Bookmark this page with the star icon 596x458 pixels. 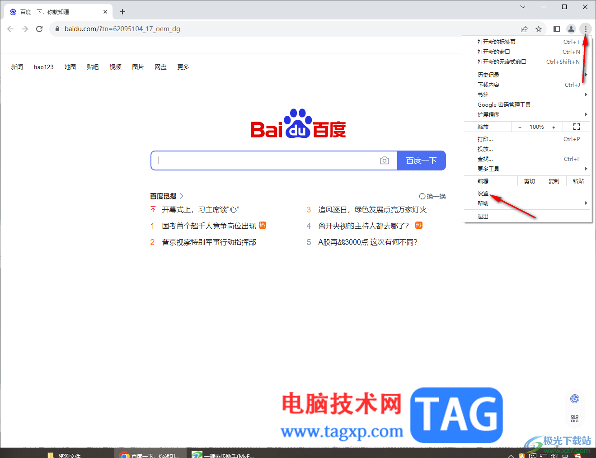(539, 28)
